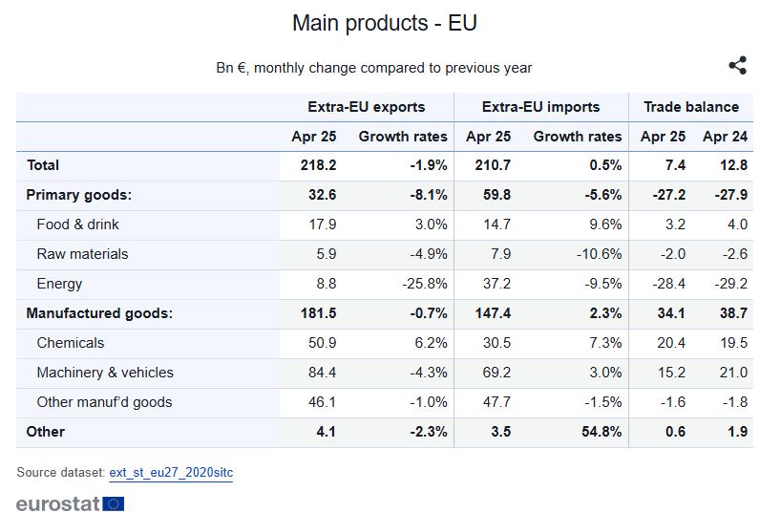The height and width of the screenshot is (513, 760).
Task: Click the Main products - EU title
Action: [x=385, y=23]
